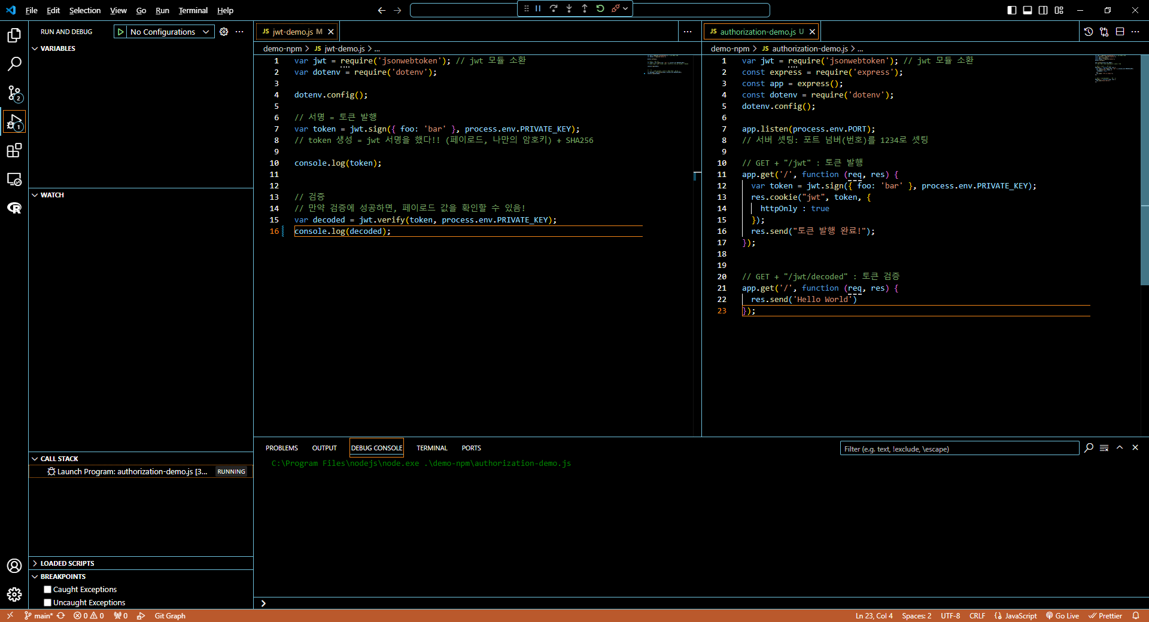Switch to the PROBLEMS panel tab
Viewport: 1149px width, 622px height.
pyautogui.click(x=282, y=448)
